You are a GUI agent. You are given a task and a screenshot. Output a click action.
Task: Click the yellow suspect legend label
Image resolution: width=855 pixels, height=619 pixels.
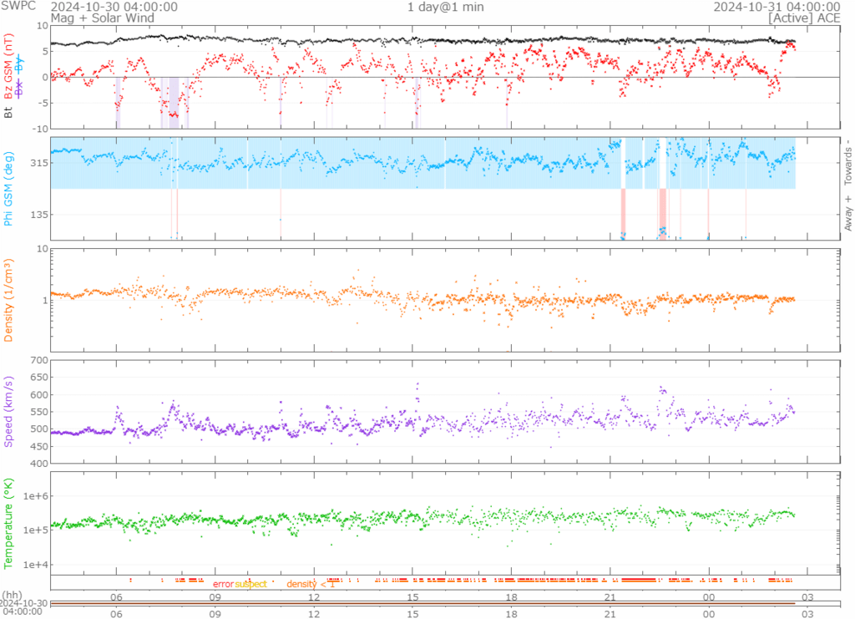coord(250,584)
